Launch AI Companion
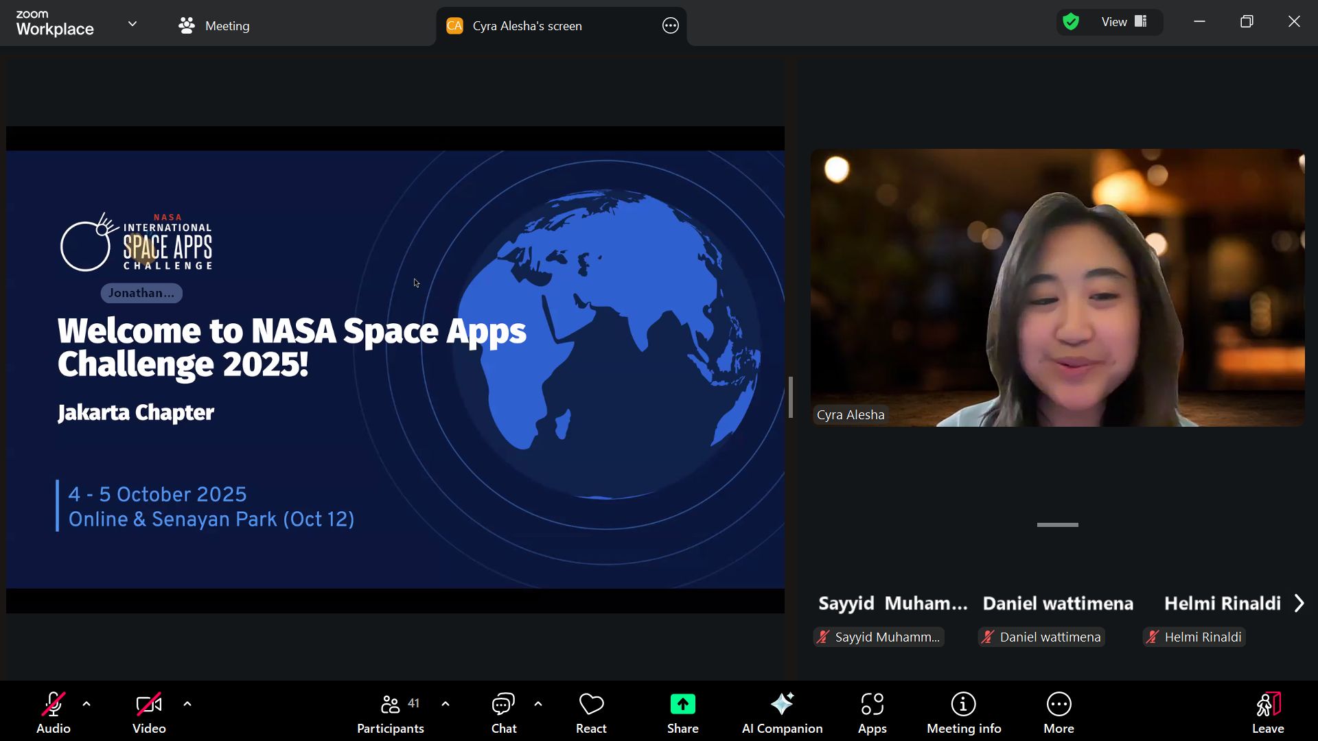 coord(782,713)
